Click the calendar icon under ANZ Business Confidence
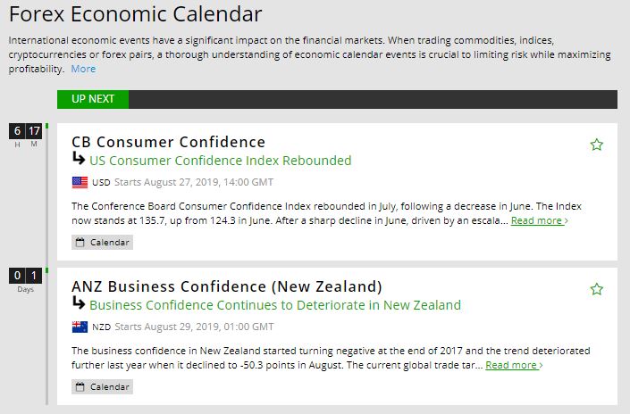630x414 pixels. point(80,387)
